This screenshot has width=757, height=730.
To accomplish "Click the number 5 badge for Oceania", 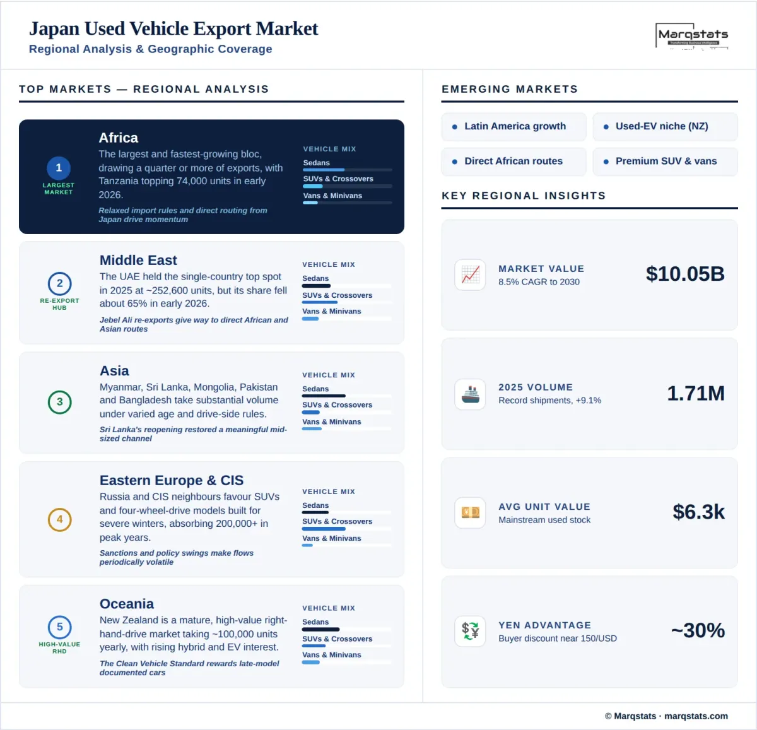I will [59, 627].
